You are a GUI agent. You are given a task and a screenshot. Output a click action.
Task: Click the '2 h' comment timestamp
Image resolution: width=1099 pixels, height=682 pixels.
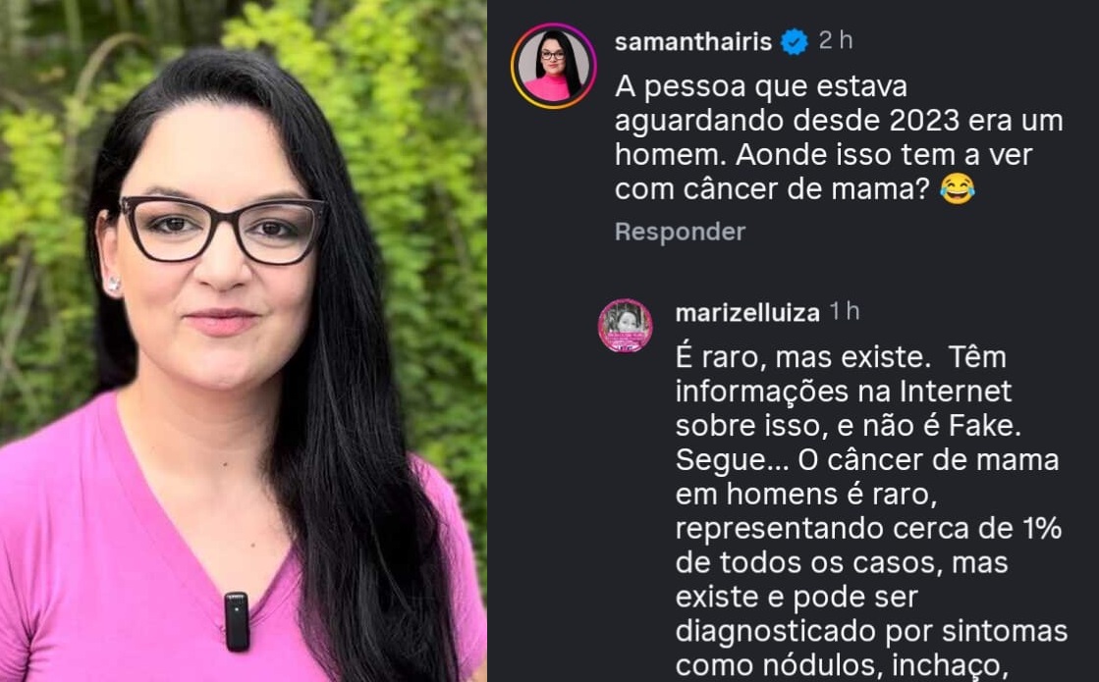pyautogui.click(x=836, y=40)
